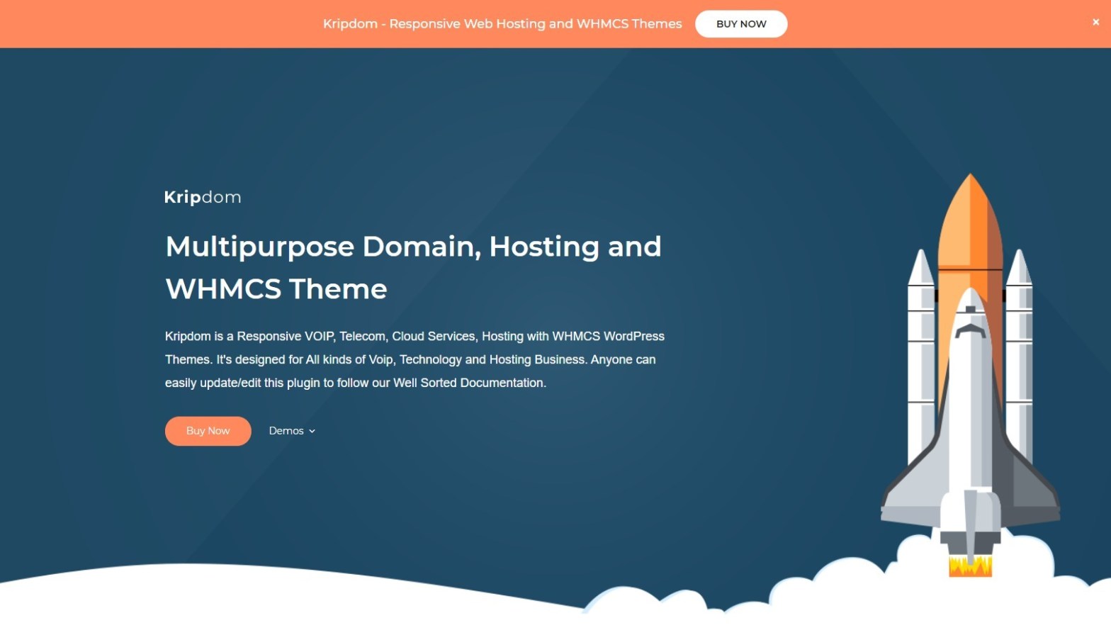This screenshot has width=1111, height=635.
Task: Click the banner text about WHMCS Themes
Action: point(502,24)
